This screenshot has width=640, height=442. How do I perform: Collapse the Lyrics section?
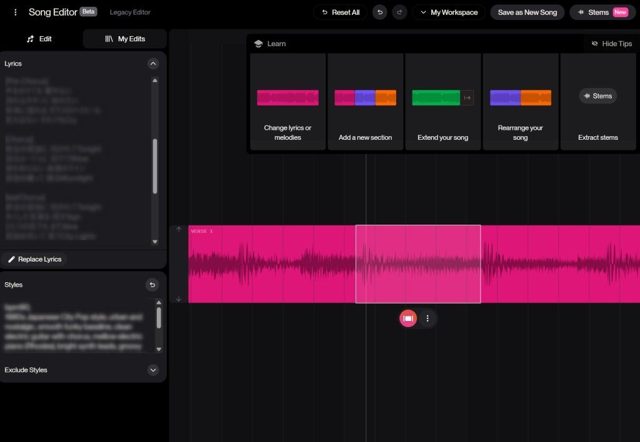pos(152,64)
